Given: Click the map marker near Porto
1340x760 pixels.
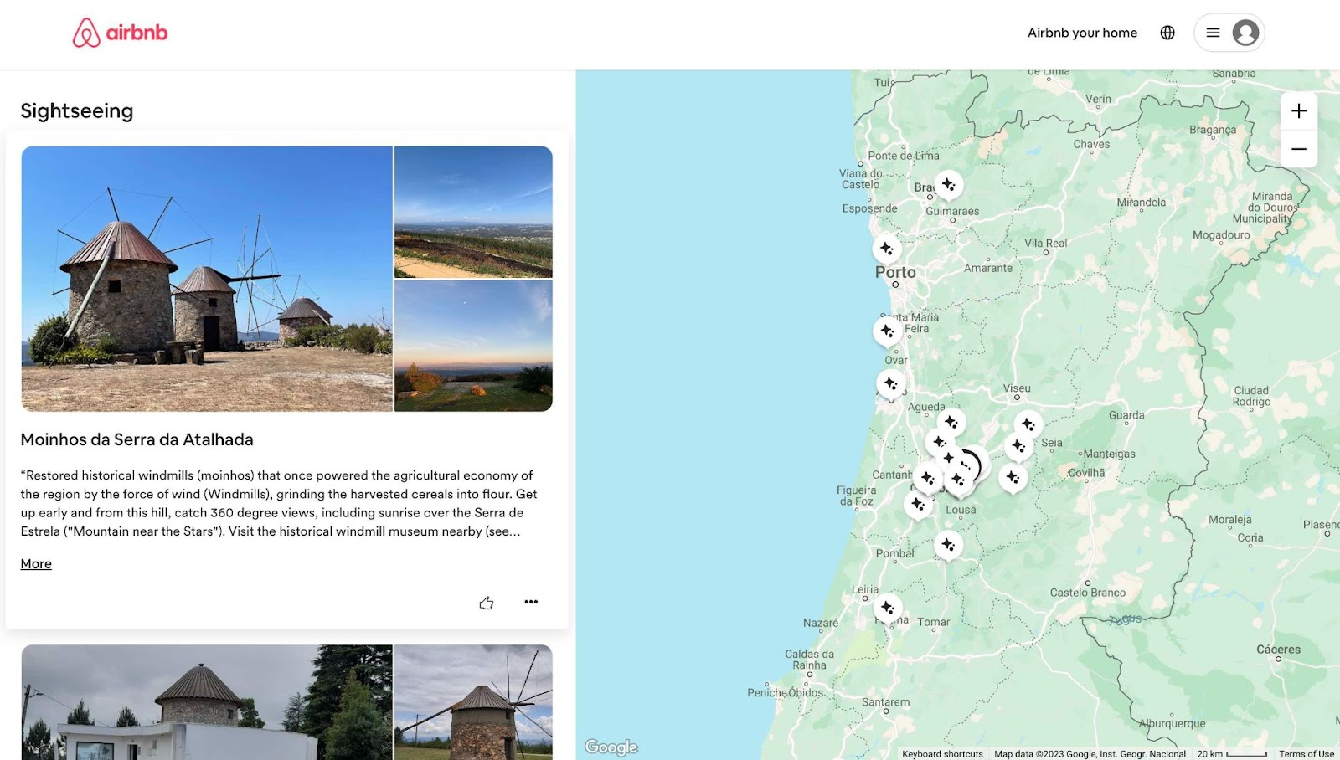Looking at the screenshot, I should click(x=886, y=248).
